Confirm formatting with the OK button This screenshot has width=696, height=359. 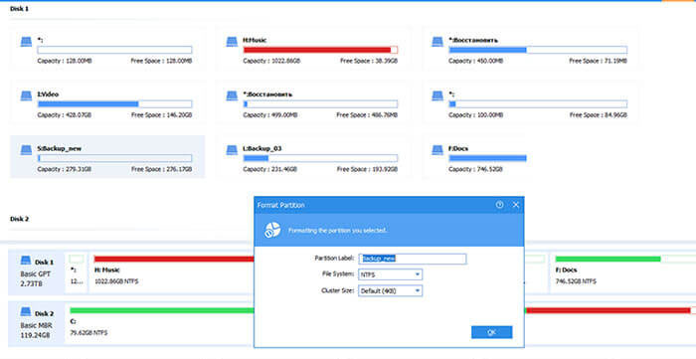pos(492,332)
